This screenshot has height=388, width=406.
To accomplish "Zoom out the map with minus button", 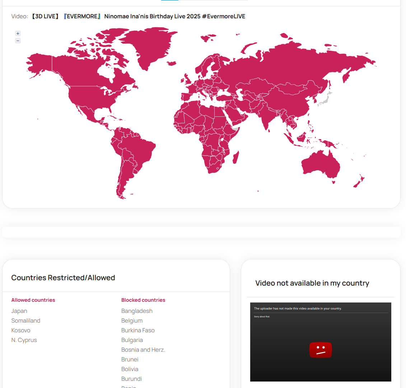I will tap(18, 41).
